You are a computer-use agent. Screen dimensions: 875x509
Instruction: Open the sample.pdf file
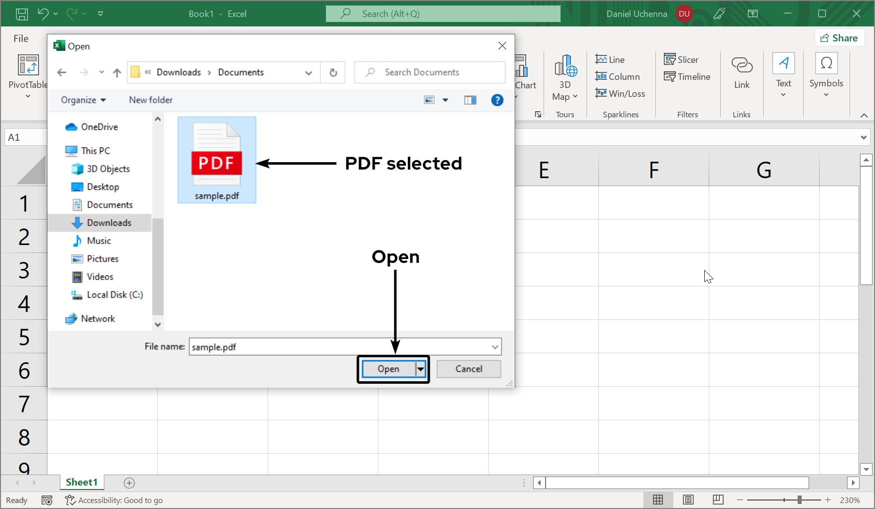tap(389, 369)
